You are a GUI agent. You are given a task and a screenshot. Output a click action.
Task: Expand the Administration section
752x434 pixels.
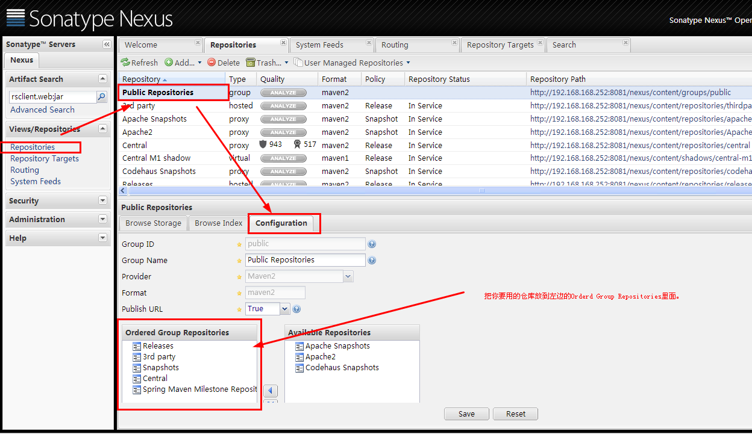point(102,219)
